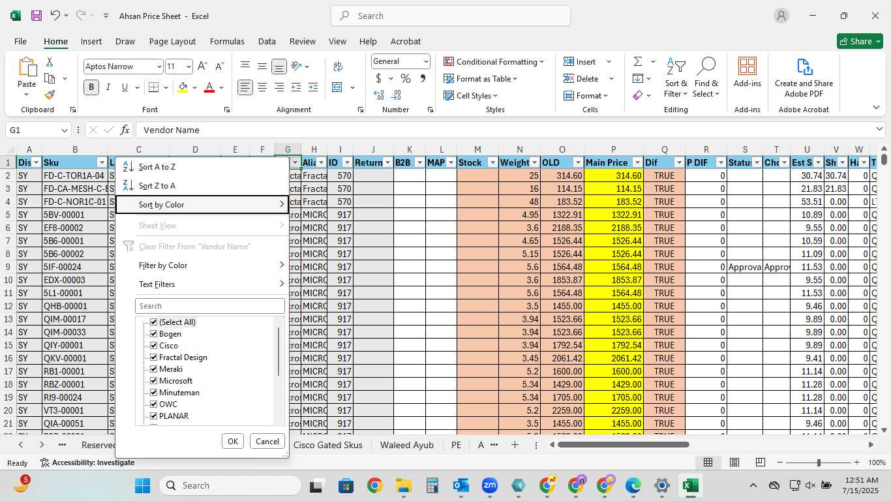Viewport: 891px width, 501px height.
Task: Toggle the (Select All) checkbox
Action: pos(154,322)
